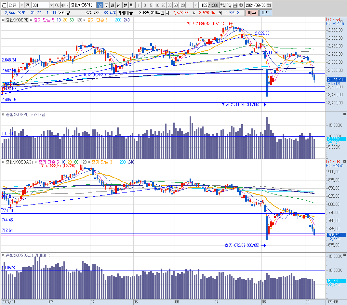Toggle the square before KOSPI 종가 단순 3
Screen dimensions: 347x305
[84, 20]
